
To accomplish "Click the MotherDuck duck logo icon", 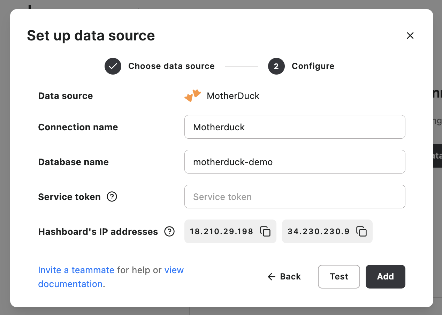I will 193,95.
